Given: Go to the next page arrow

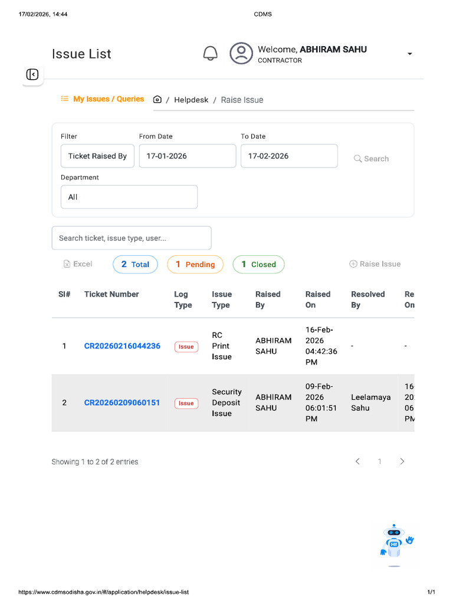Looking at the screenshot, I should click(402, 461).
